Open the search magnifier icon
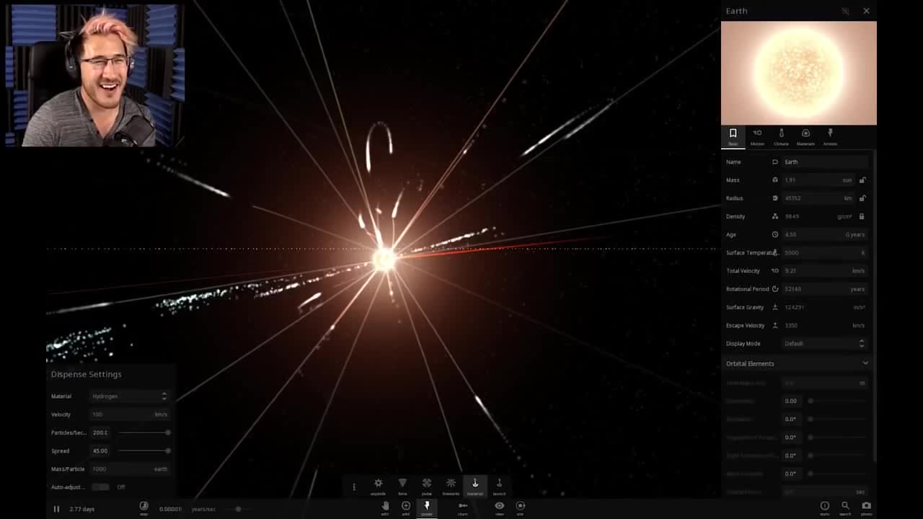Viewport: 923px width, 519px height. [845, 507]
